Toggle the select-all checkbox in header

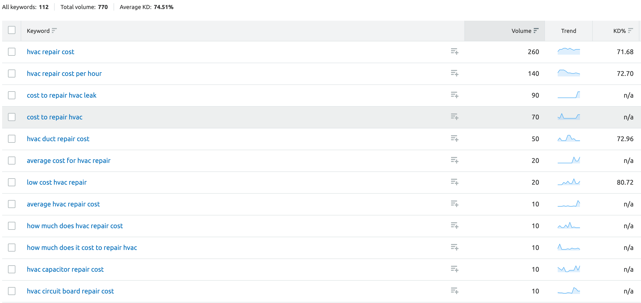[x=12, y=30]
